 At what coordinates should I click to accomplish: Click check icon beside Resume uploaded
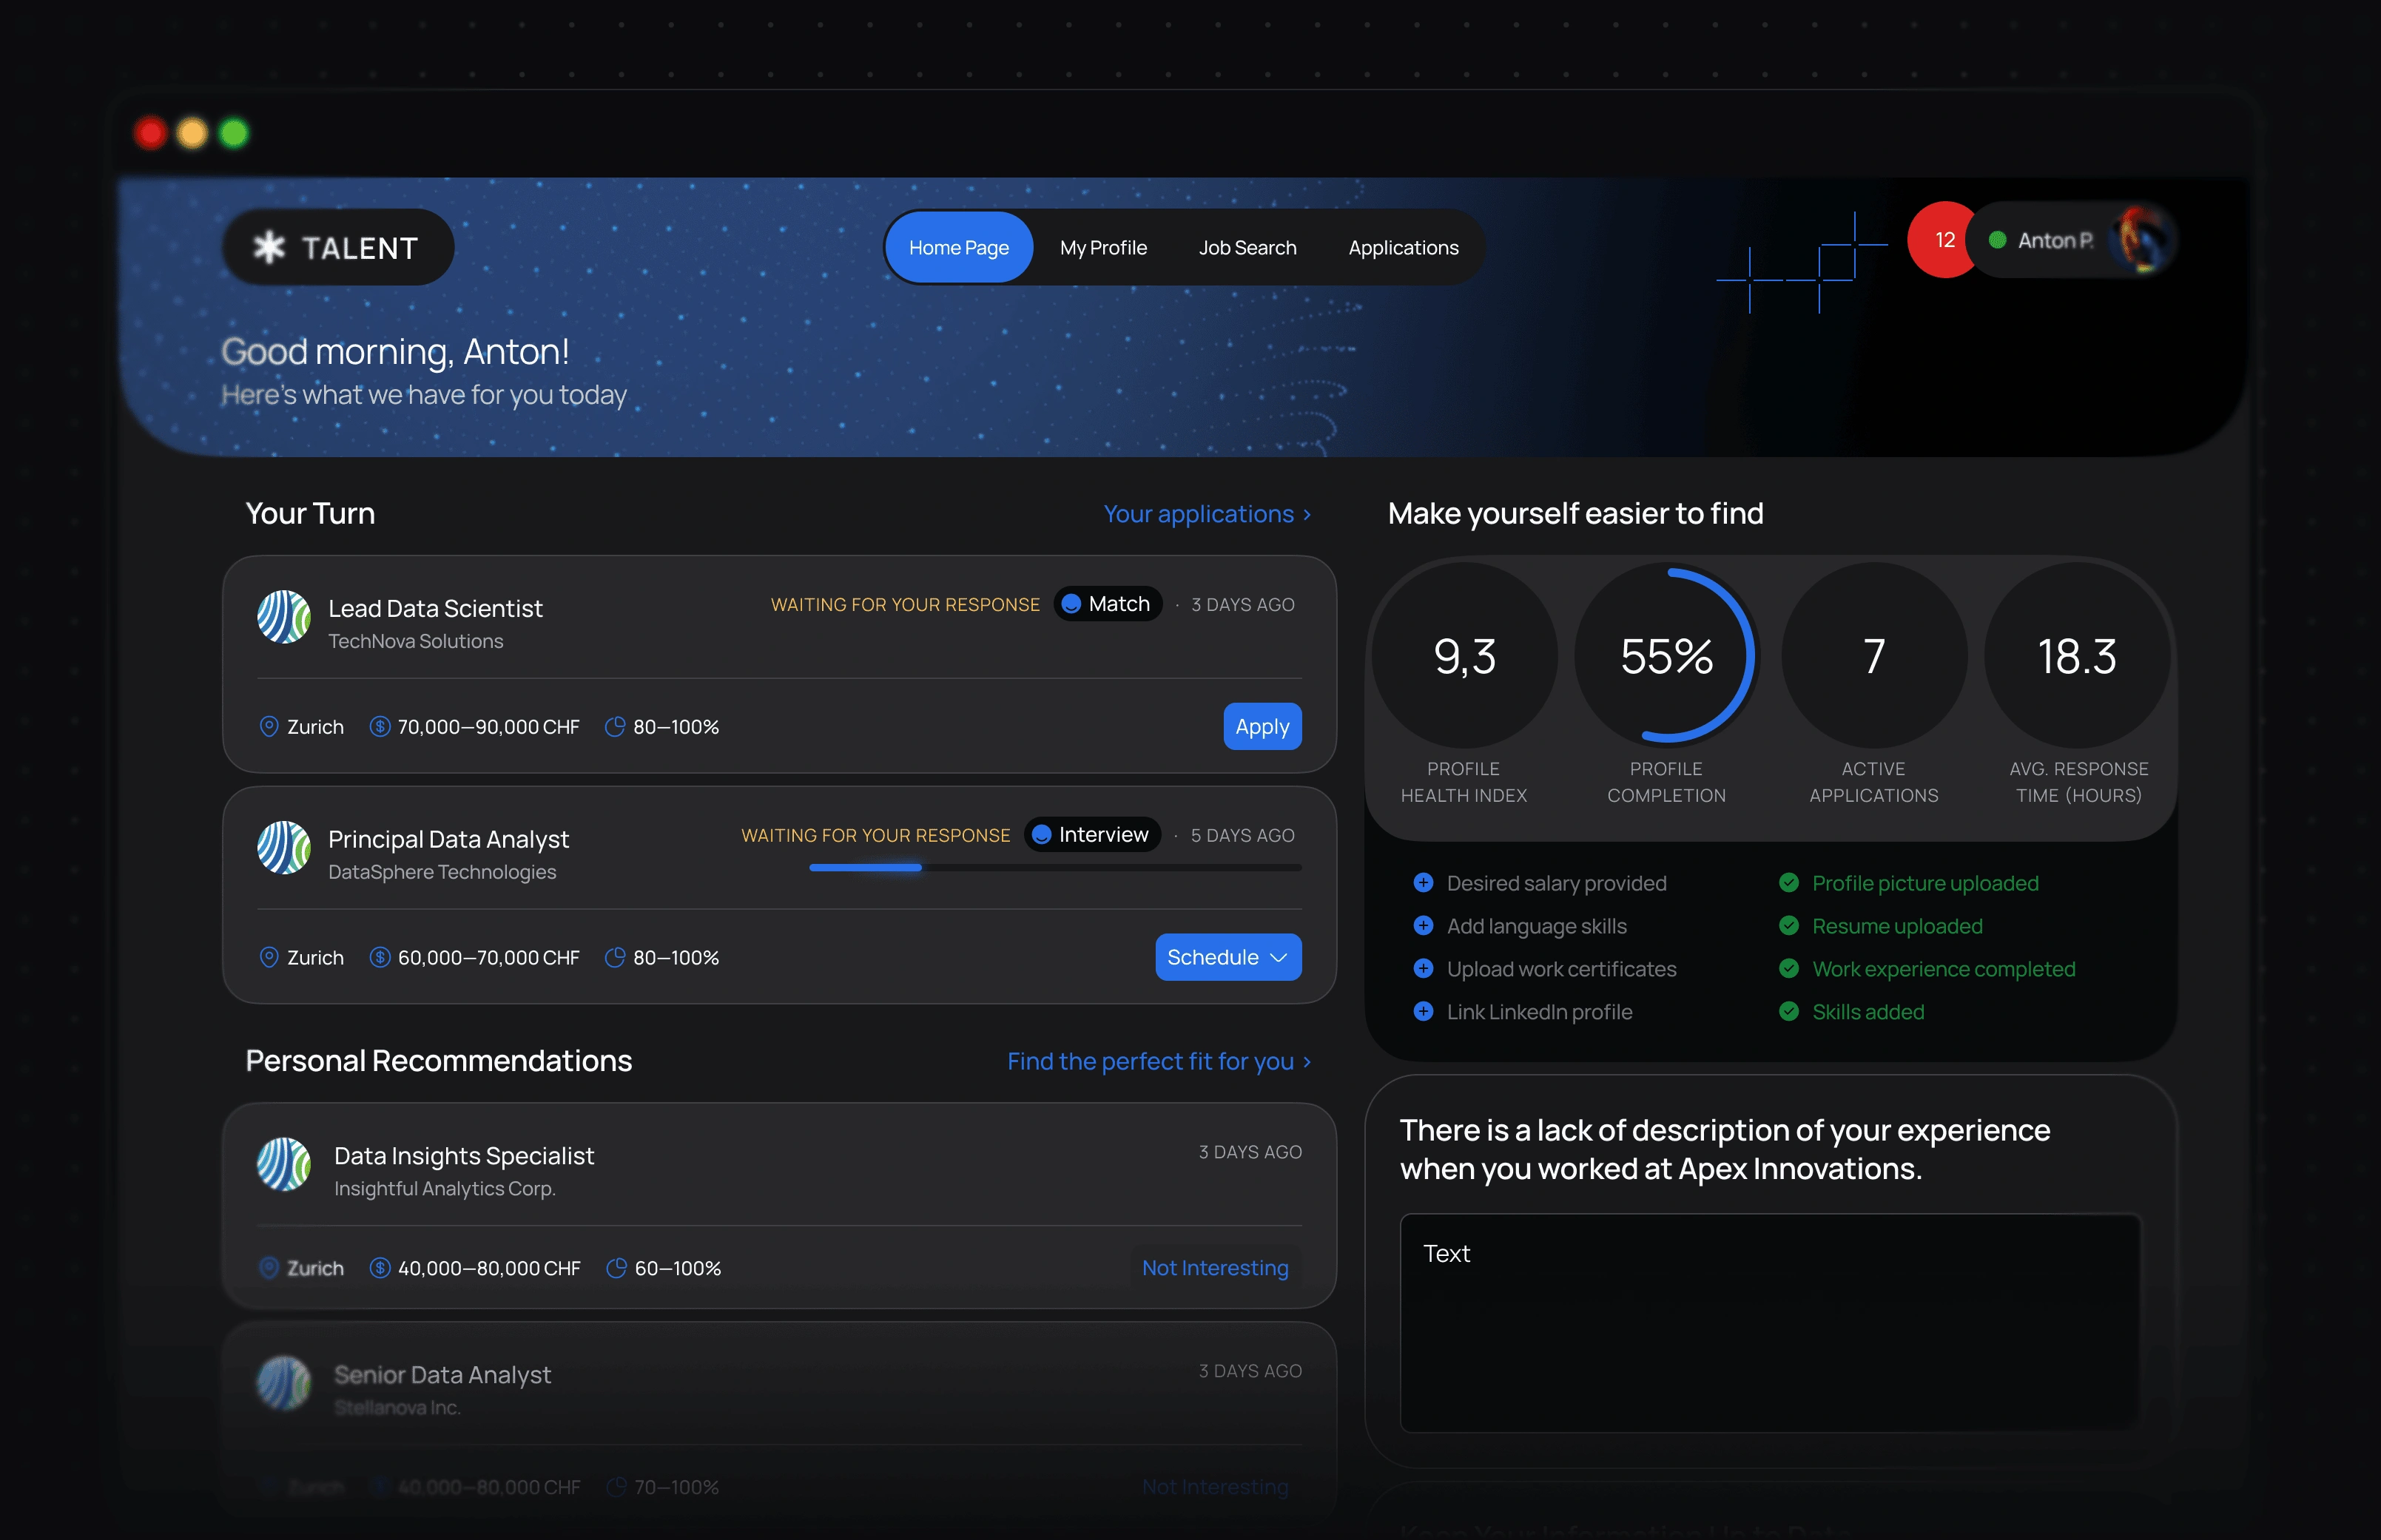(x=1789, y=925)
